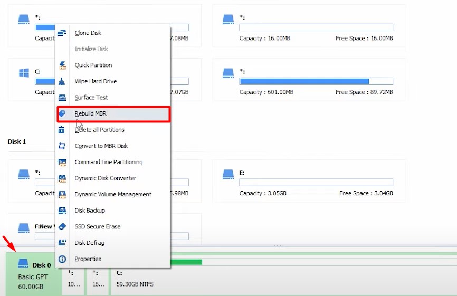Click the 'Free Space : 3.04GB' text
This screenshot has height=296, width=457.
coord(366,193)
